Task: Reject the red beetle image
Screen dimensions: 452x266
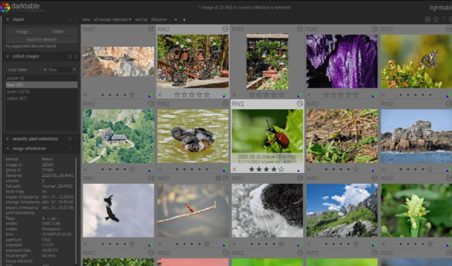Action: (x=235, y=169)
